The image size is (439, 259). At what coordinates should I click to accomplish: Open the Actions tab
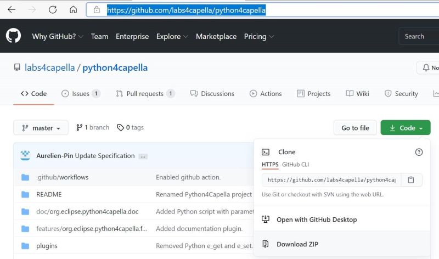point(266,93)
